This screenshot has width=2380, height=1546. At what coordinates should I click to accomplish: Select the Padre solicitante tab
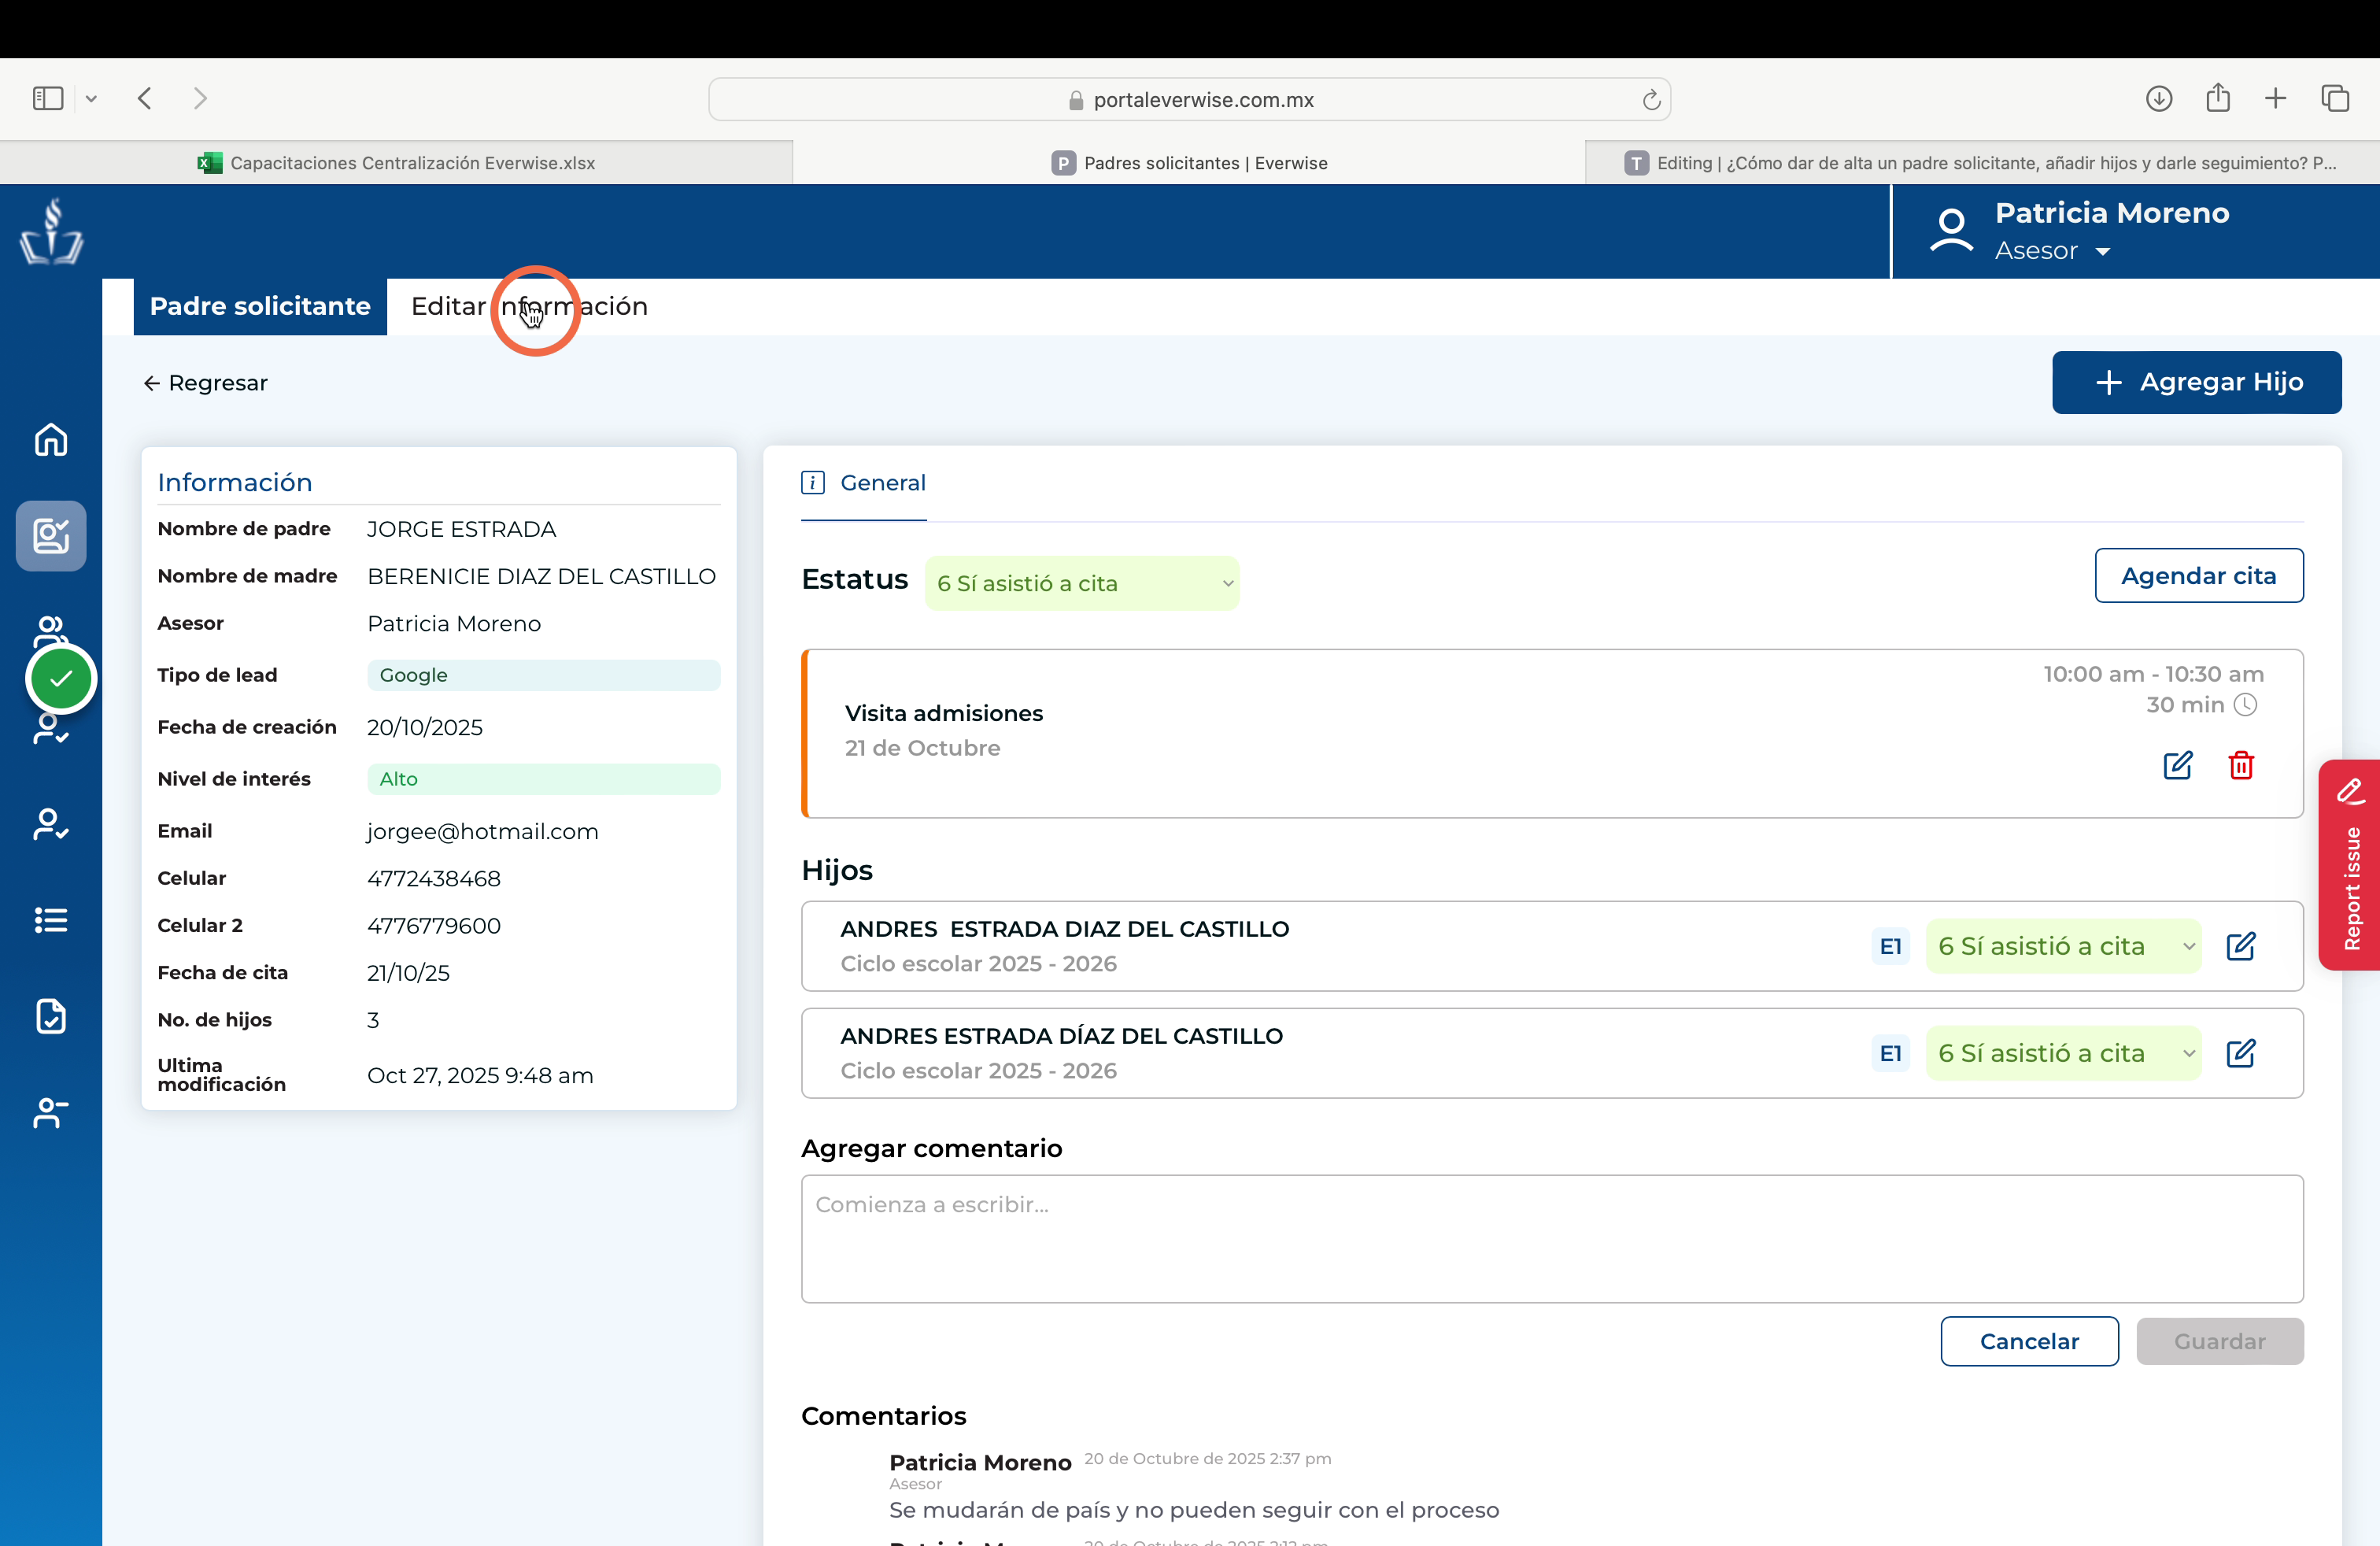260,306
